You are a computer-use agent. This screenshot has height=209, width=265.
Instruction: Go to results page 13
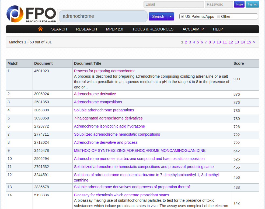pyautogui.click(x=237, y=42)
